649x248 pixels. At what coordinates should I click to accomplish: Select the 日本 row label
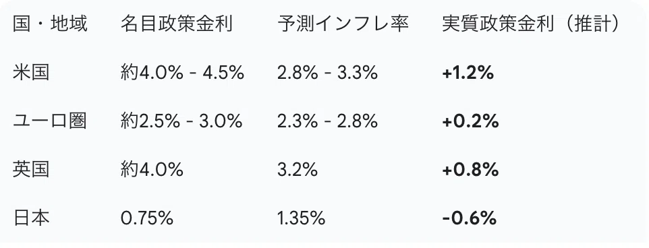(31, 218)
